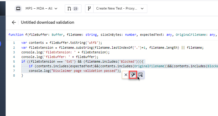
Task: Open the pull requests button showing 19
Action: click(x=73, y=9)
